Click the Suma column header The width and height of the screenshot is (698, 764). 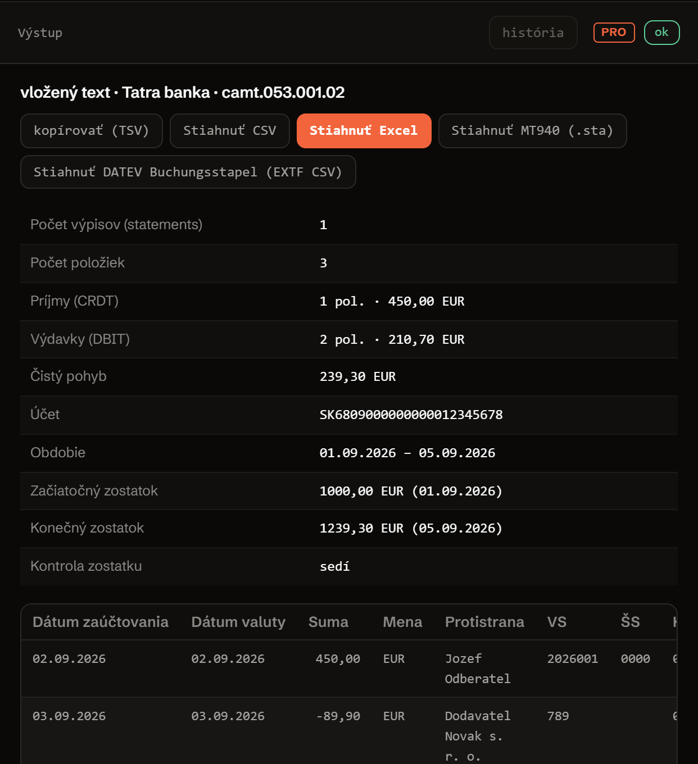point(328,622)
